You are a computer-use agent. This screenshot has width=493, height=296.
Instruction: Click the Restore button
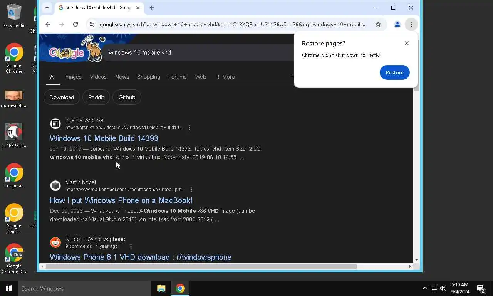pos(394,72)
